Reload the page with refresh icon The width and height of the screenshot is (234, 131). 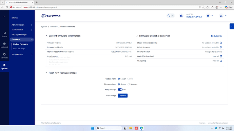7,7
